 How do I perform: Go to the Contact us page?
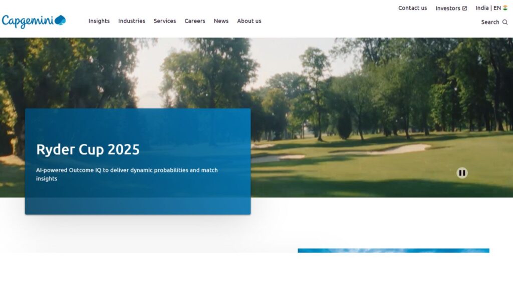click(412, 8)
